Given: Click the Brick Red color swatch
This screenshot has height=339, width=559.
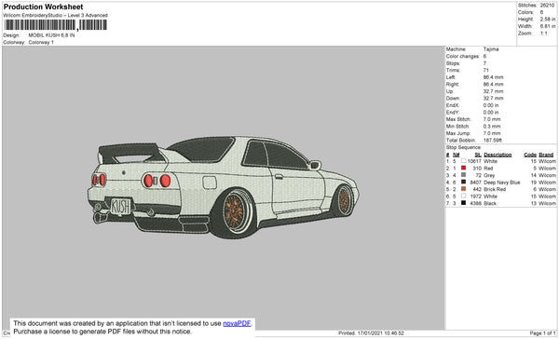Looking at the screenshot, I should pos(463,189).
